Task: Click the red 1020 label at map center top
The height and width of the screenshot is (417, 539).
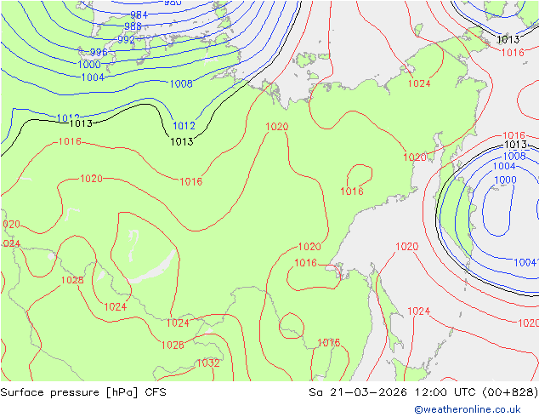Action: pyautogui.click(x=277, y=127)
